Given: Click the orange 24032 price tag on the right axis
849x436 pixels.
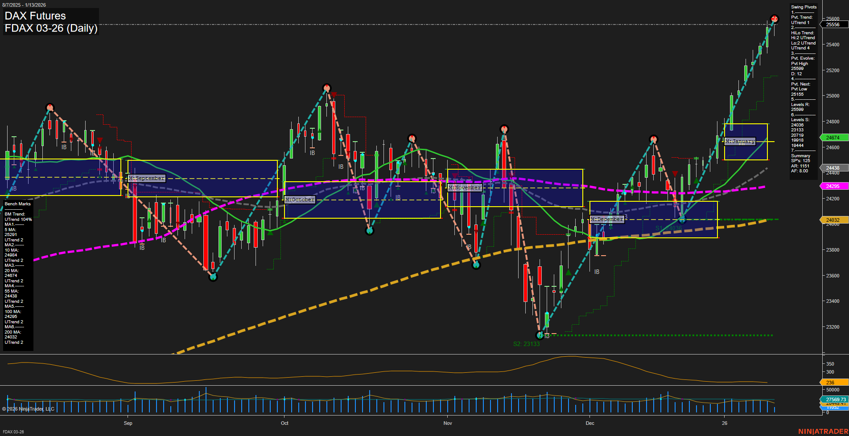Looking at the screenshot, I should pos(833,220).
